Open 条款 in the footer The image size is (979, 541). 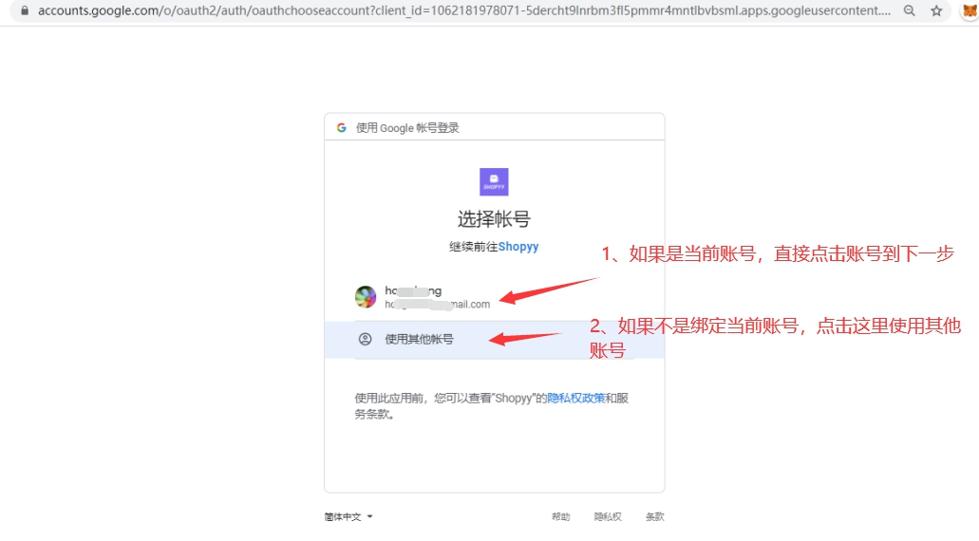pyautogui.click(x=654, y=516)
